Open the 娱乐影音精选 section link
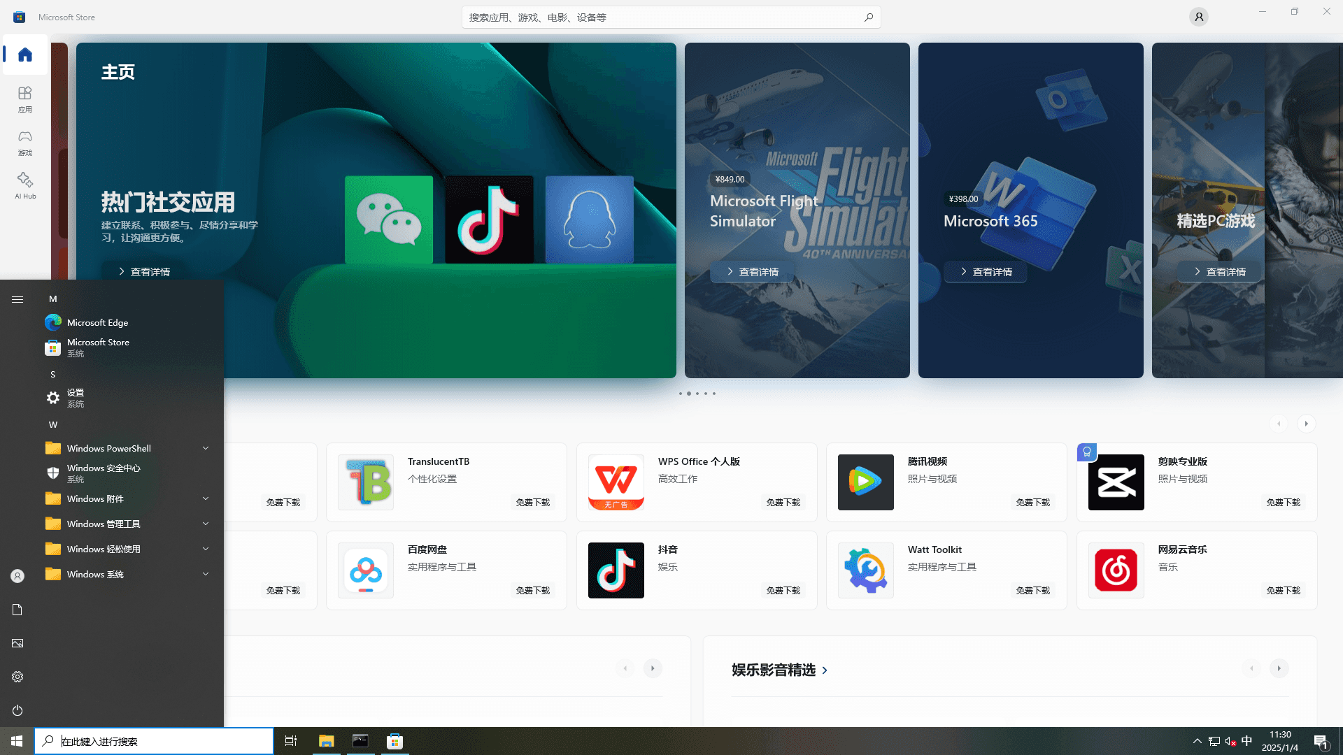 click(x=780, y=670)
